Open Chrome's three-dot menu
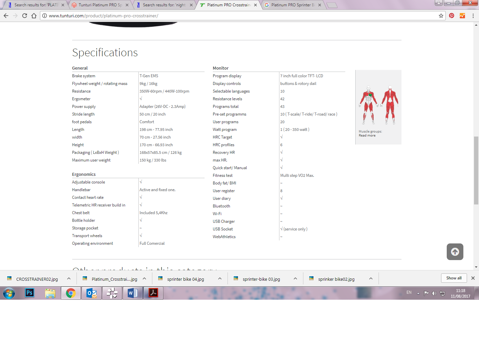Screen dimensions: 479x341 473,16
